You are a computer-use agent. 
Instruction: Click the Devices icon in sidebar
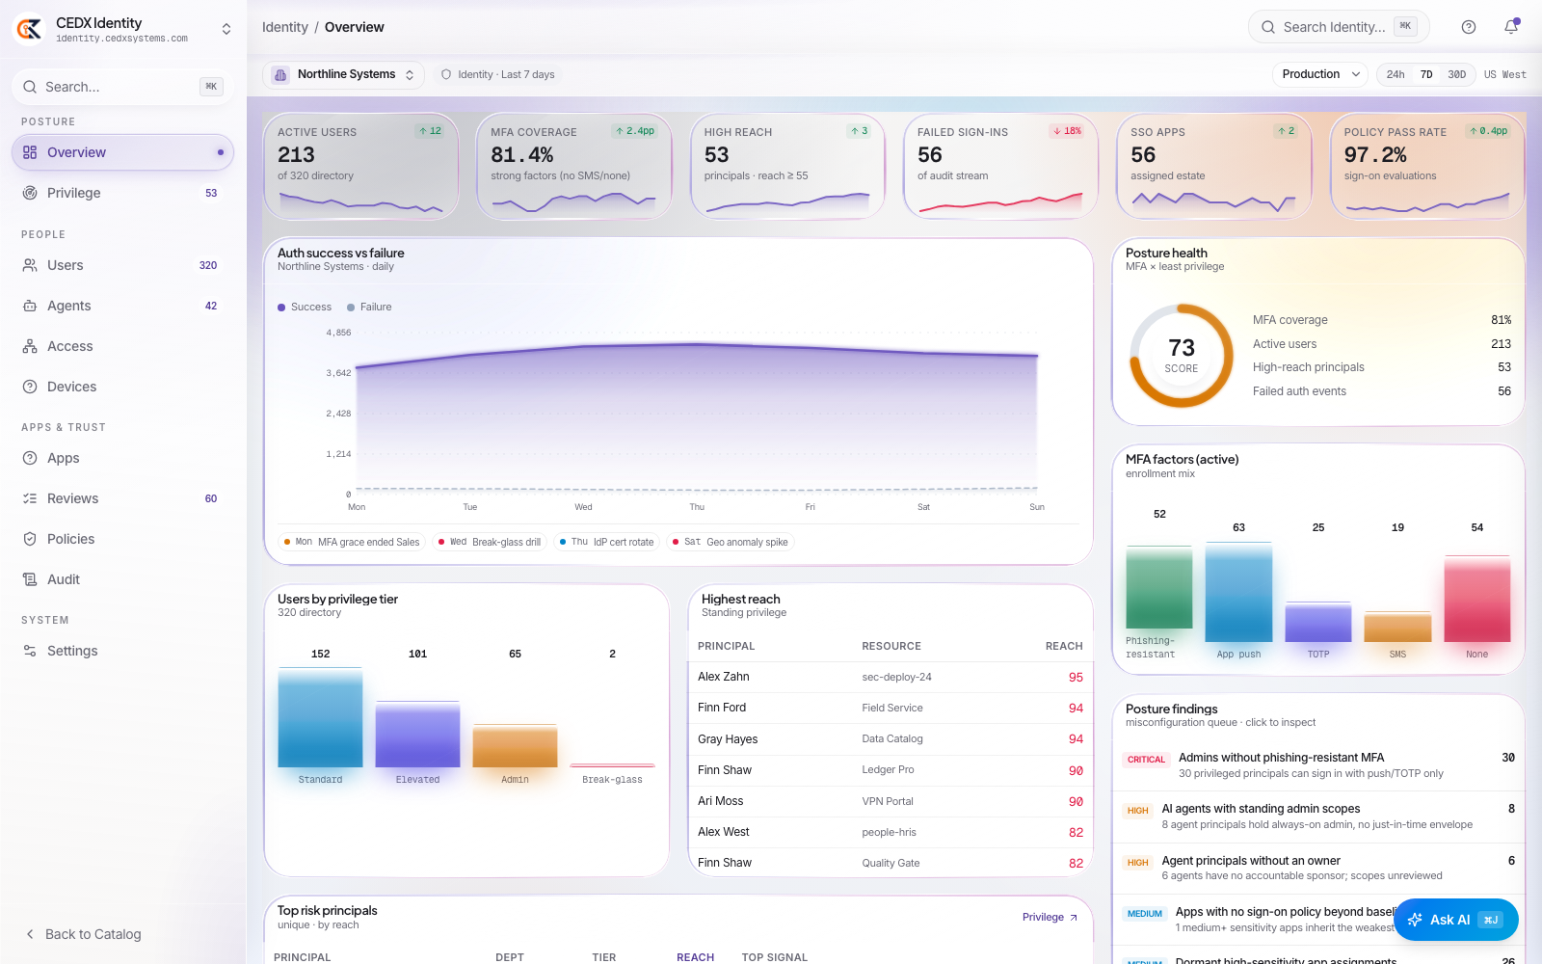pos(30,387)
